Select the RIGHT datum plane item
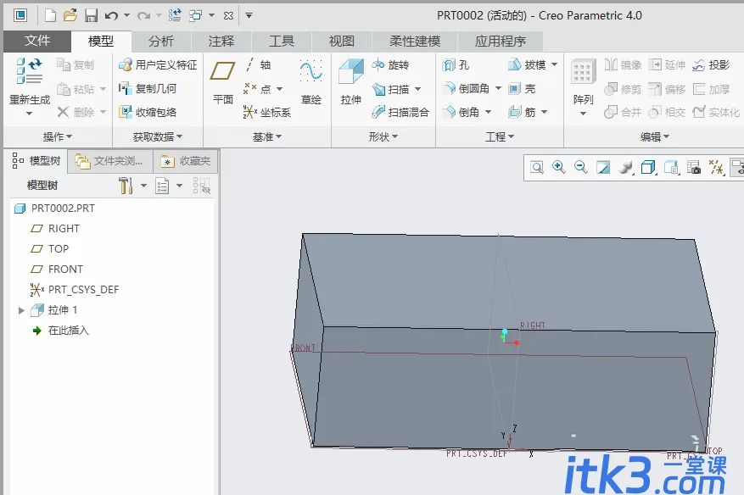 55,229
